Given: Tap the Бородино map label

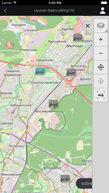Looking at the screenshot, I should tap(19, 25).
